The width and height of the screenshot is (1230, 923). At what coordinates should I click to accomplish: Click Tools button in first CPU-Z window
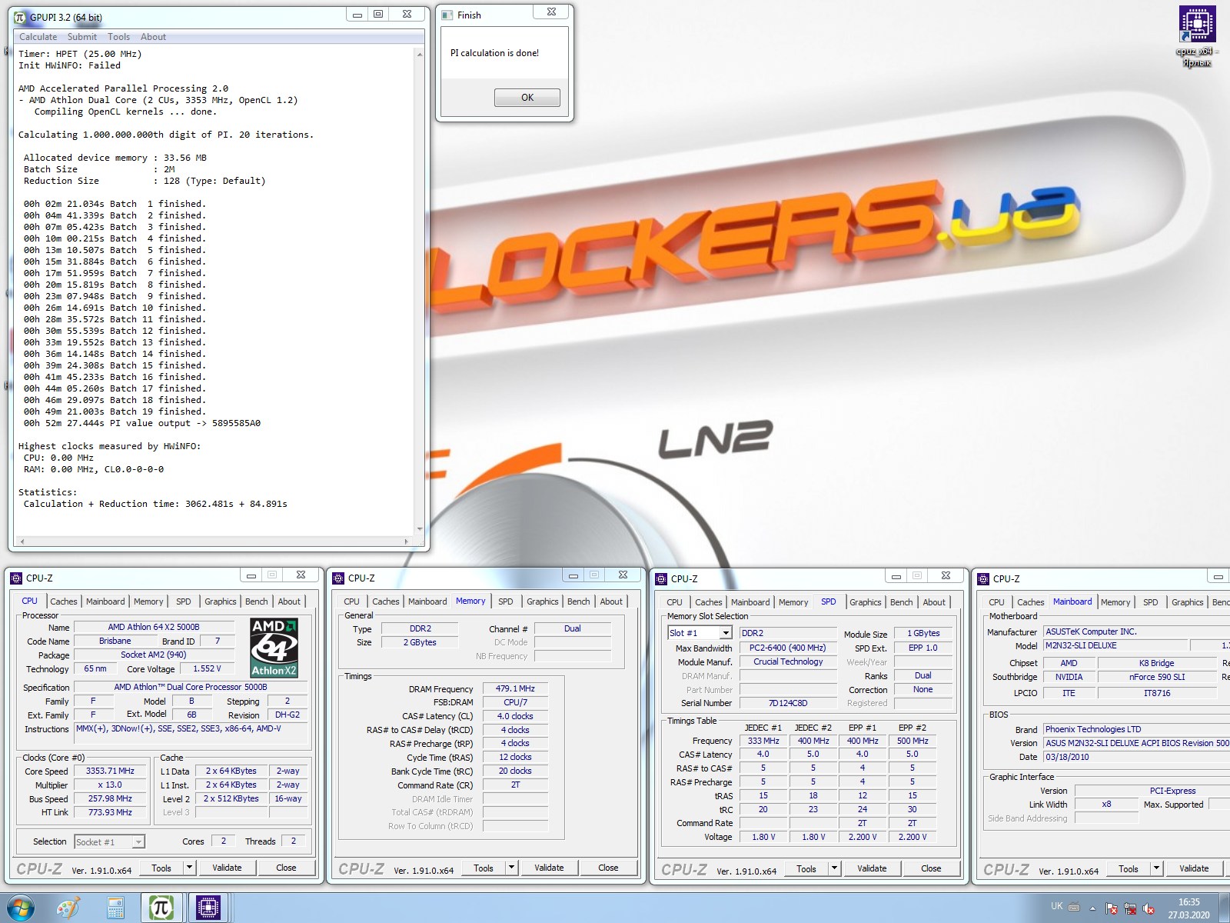[161, 868]
